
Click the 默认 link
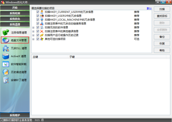[x=149, y=8]
